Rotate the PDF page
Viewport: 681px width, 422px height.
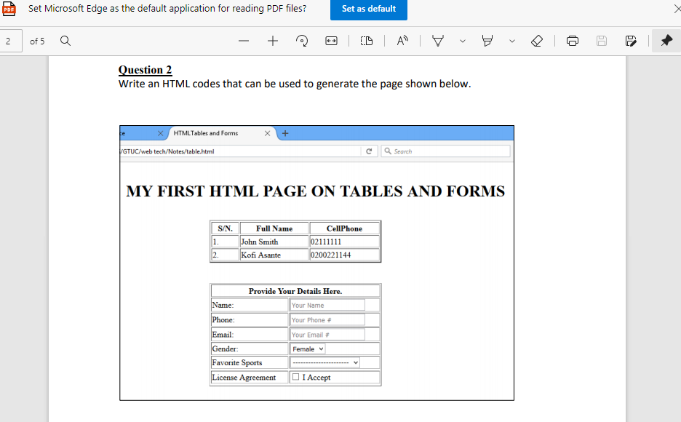pyautogui.click(x=302, y=41)
